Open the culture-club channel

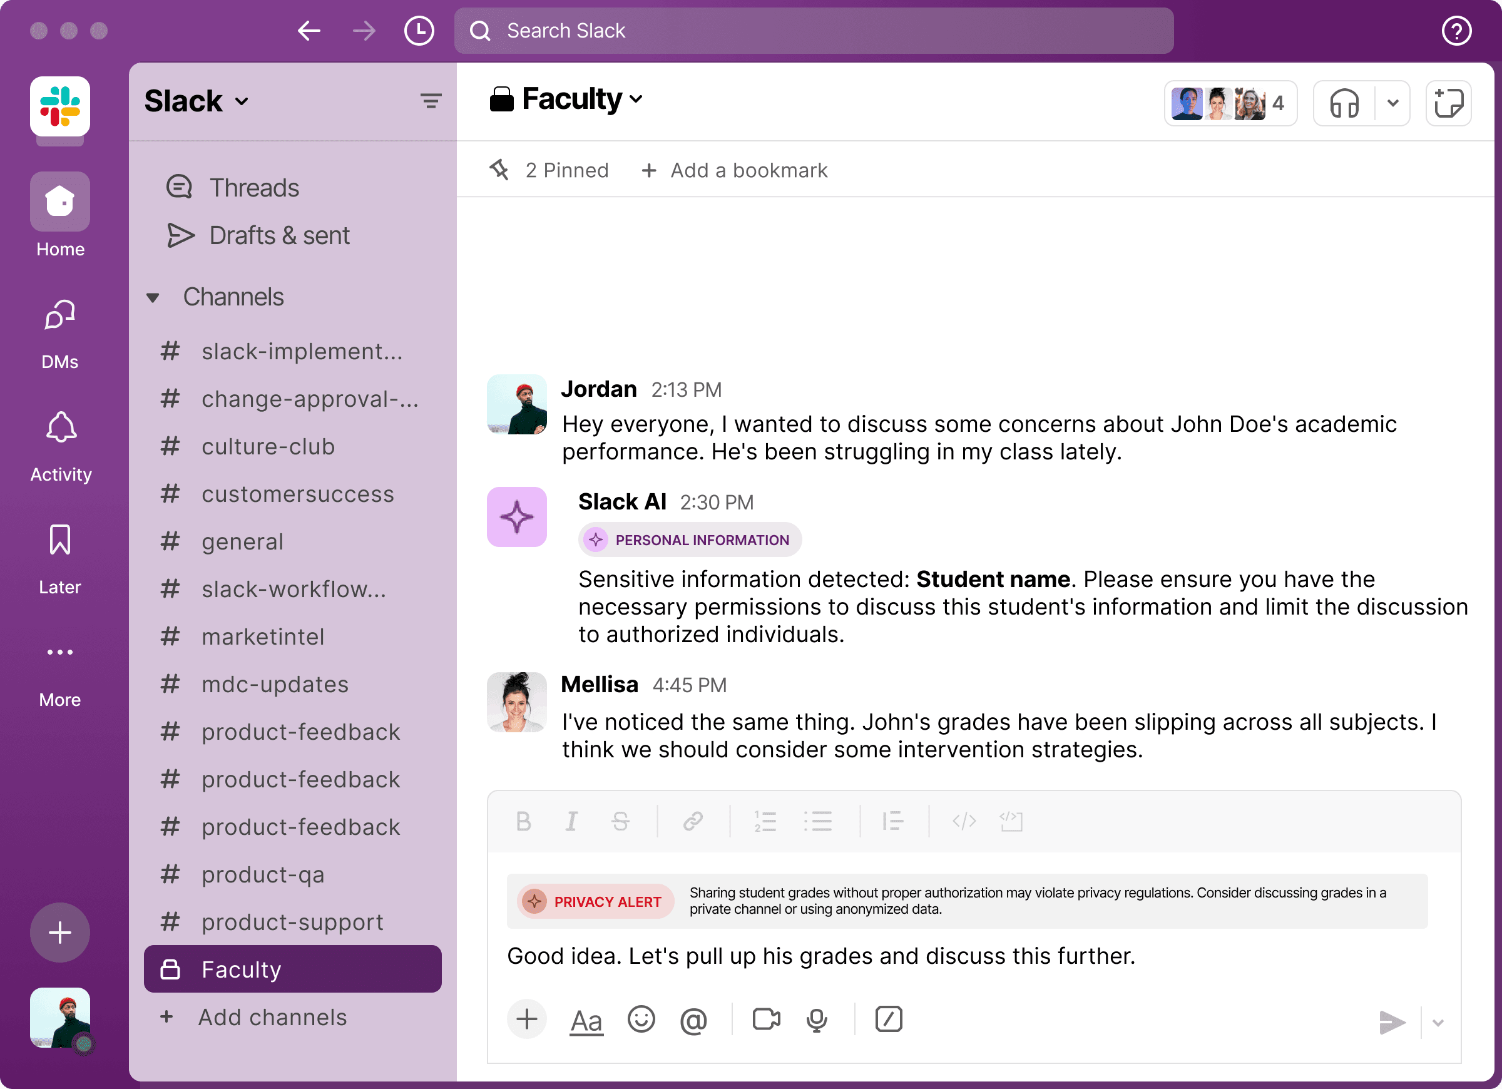(268, 446)
